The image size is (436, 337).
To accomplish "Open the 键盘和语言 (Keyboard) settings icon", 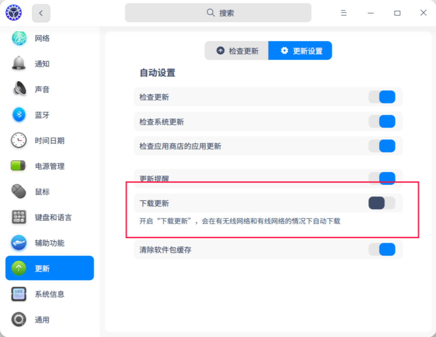I will click(x=19, y=217).
